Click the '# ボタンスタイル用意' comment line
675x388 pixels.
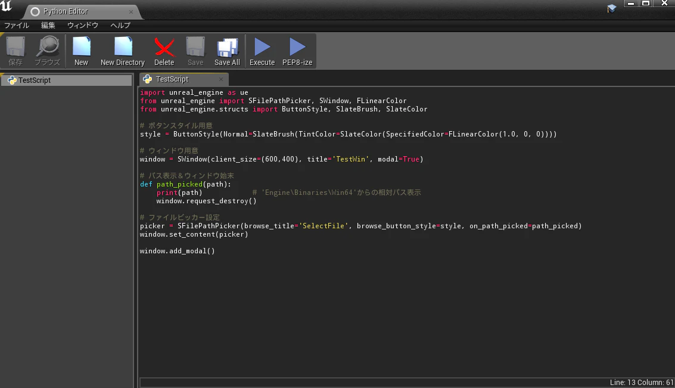point(176,126)
